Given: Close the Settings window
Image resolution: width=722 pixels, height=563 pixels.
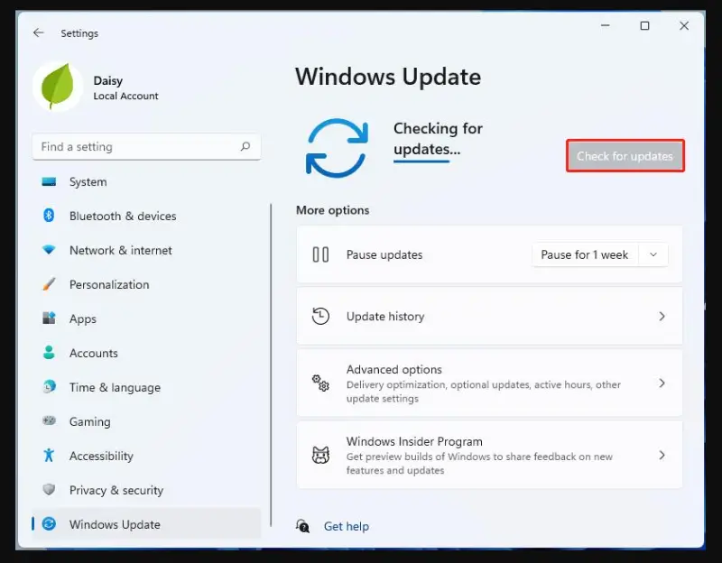Looking at the screenshot, I should [684, 26].
